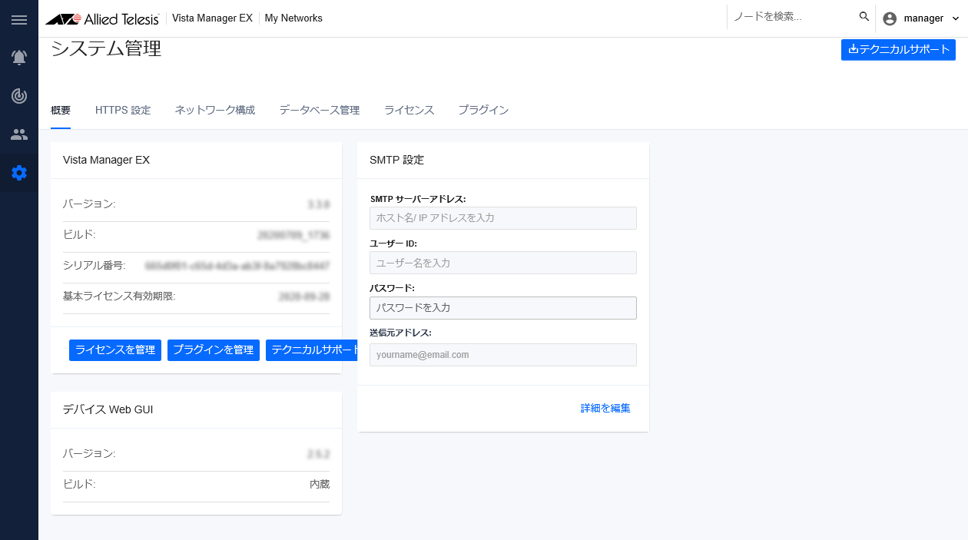Viewport: 968px width, 540px height.
Task: Click the SMTP サーバーアドレス input field
Action: [503, 218]
